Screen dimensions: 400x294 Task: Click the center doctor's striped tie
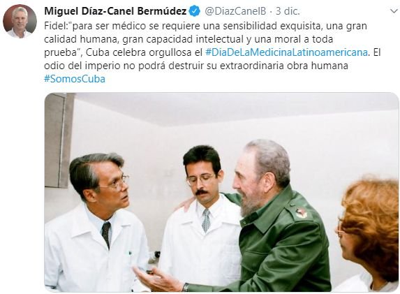206,221
